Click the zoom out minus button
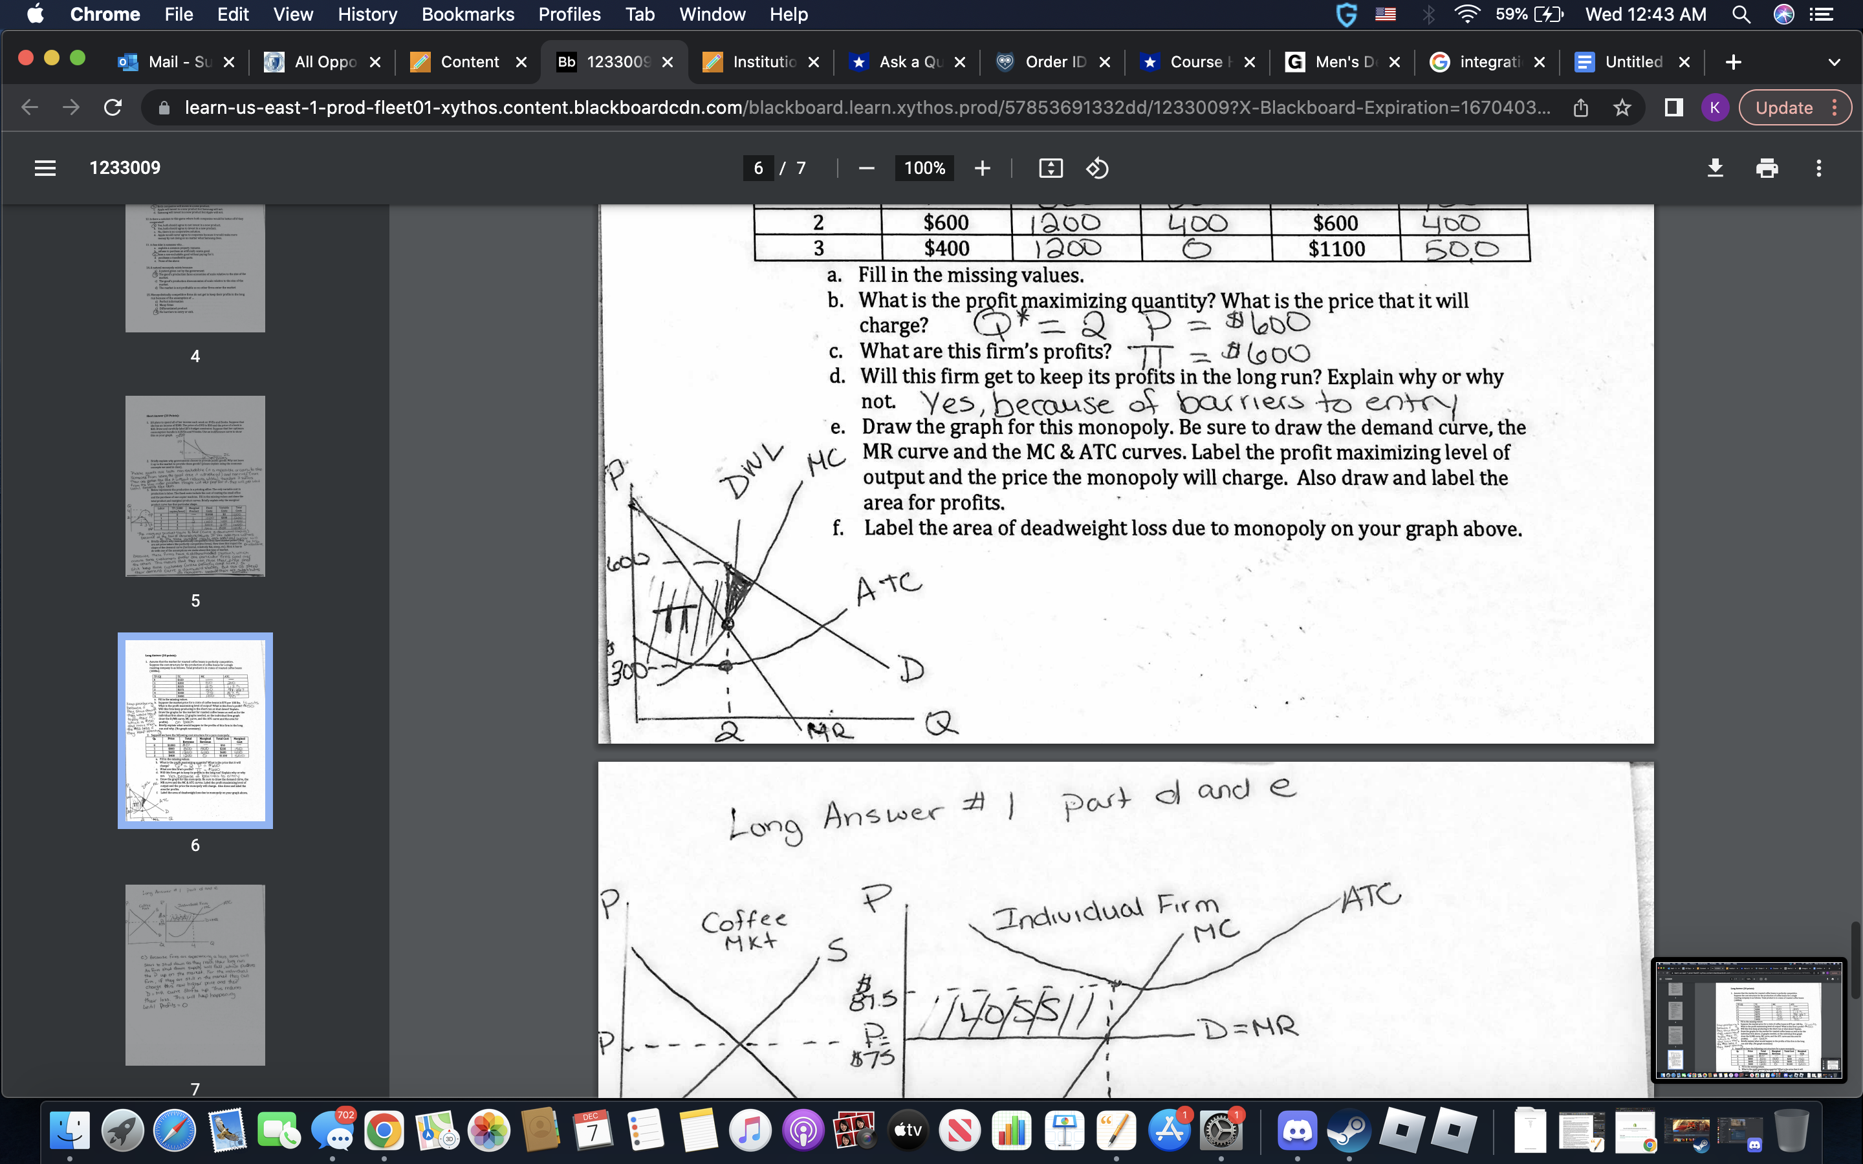 (866, 168)
